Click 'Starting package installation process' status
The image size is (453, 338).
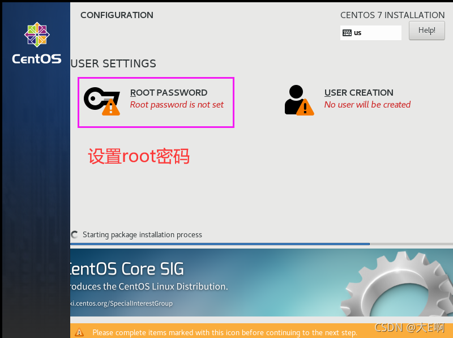coord(143,234)
